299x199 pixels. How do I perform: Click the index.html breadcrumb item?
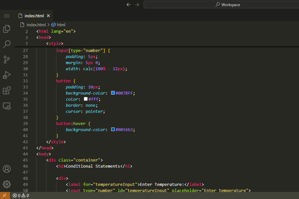(x=36, y=25)
